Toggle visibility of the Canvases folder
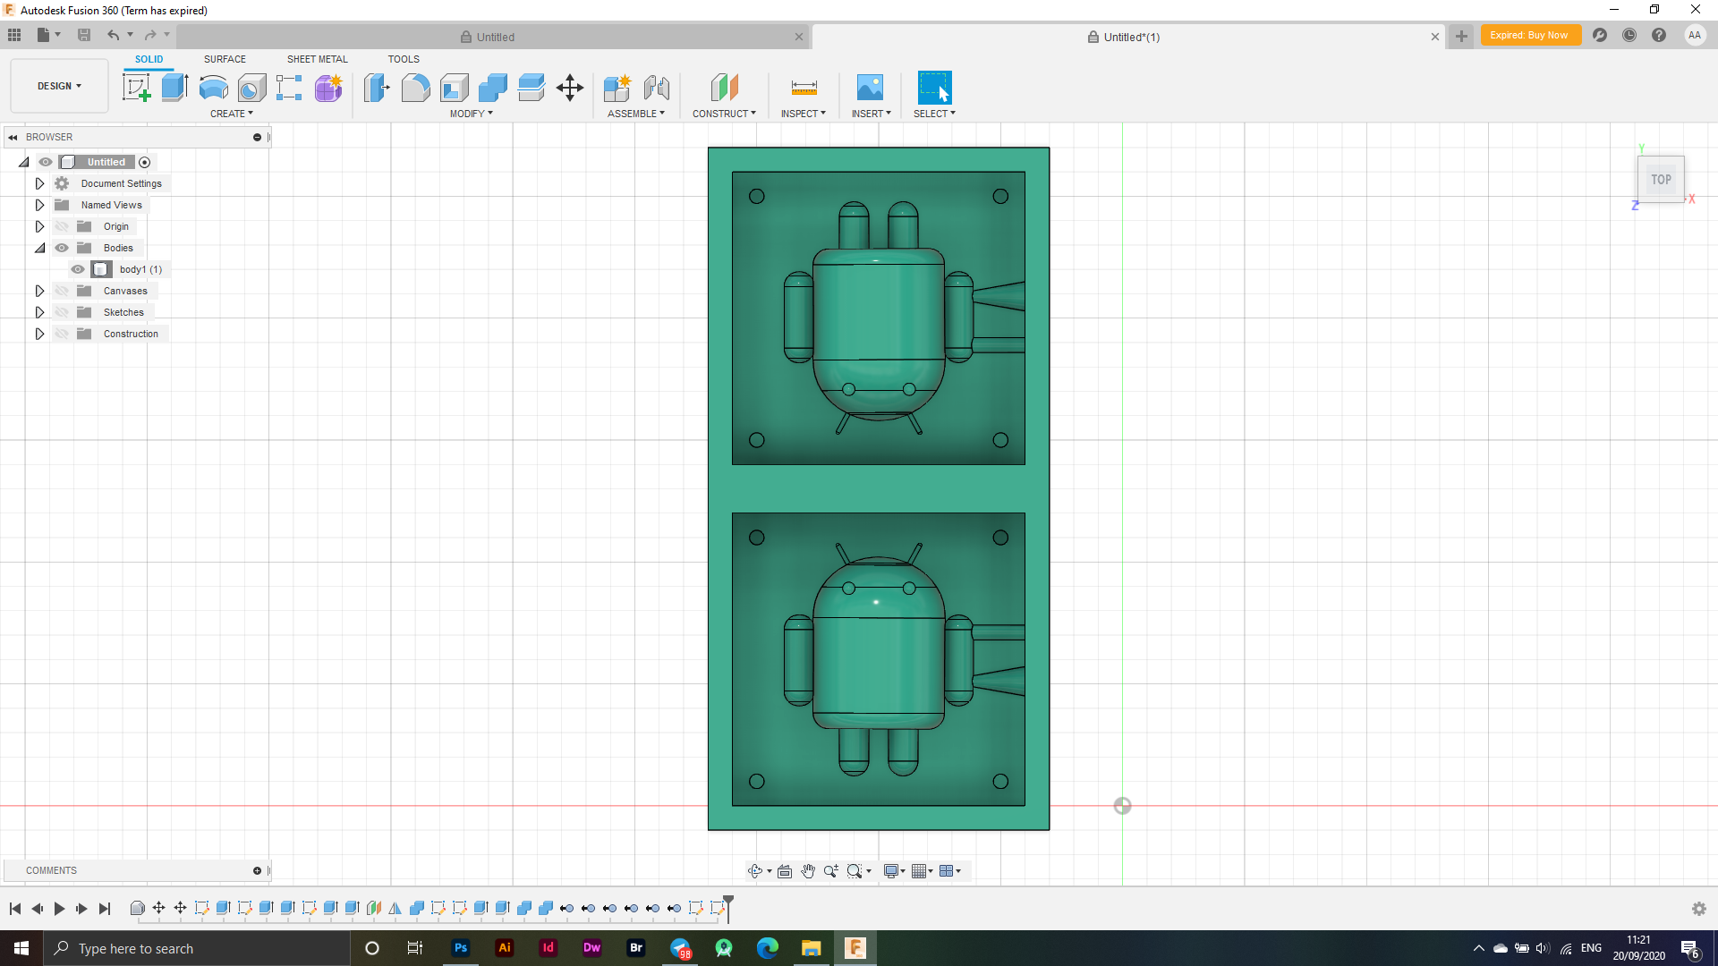The width and height of the screenshot is (1718, 966). (x=62, y=291)
